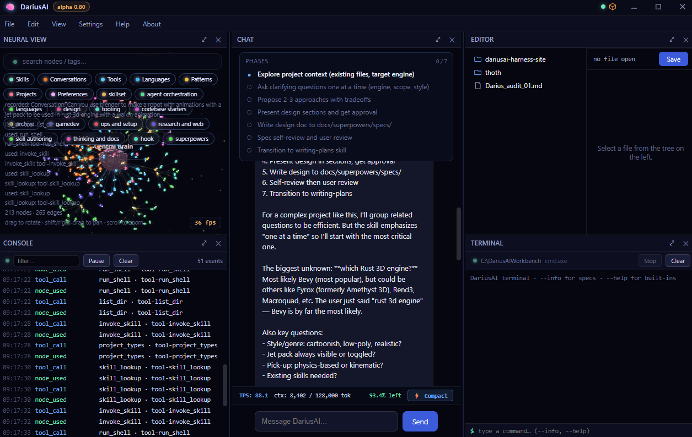
Task: Toggle the hook tag
Action: click(143, 139)
